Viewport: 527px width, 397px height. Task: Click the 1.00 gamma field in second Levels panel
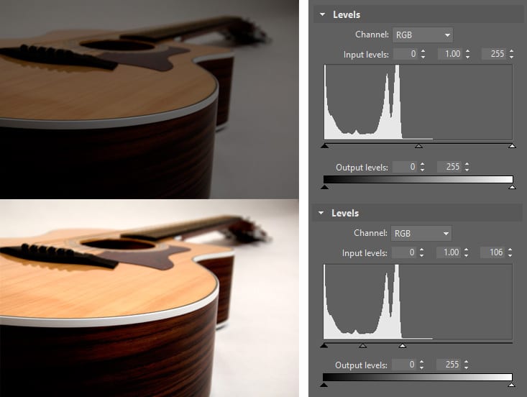448,252
